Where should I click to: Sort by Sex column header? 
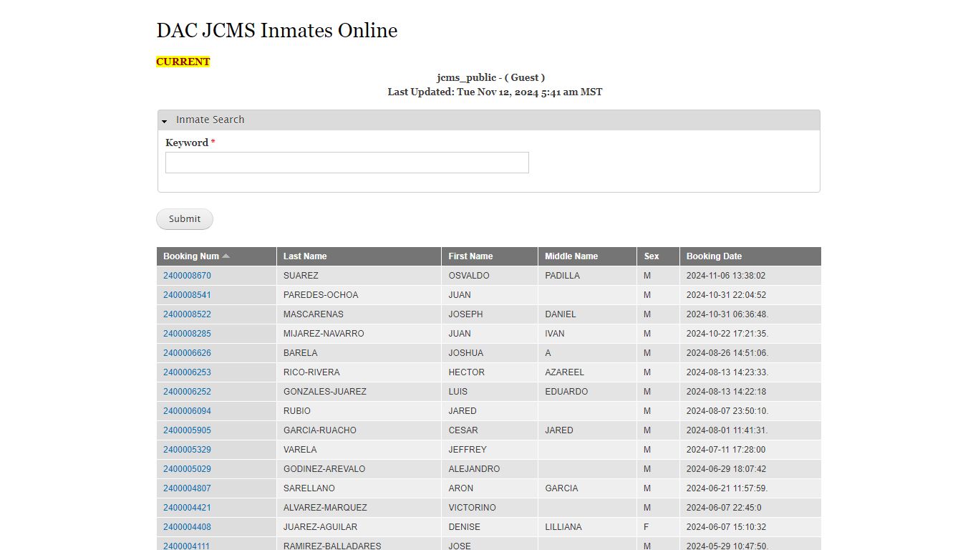(x=652, y=256)
